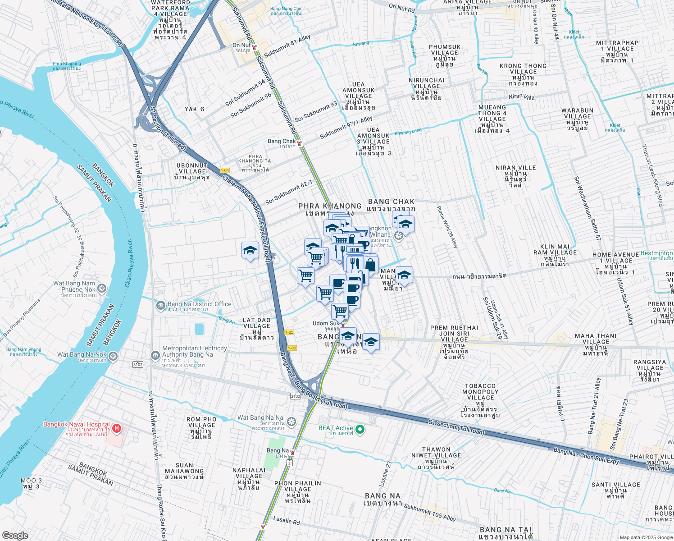674x541 pixels.
Task: Click the shopping cart marker above Udom Suk station
Action: (x=340, y=311)
